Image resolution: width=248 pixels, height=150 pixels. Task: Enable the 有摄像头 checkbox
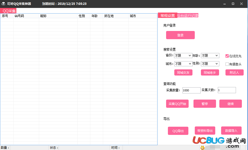227,64
